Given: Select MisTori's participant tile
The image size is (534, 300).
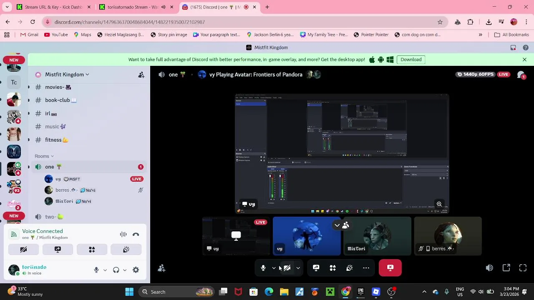Looking at the screenshot, I should (377, 236).
